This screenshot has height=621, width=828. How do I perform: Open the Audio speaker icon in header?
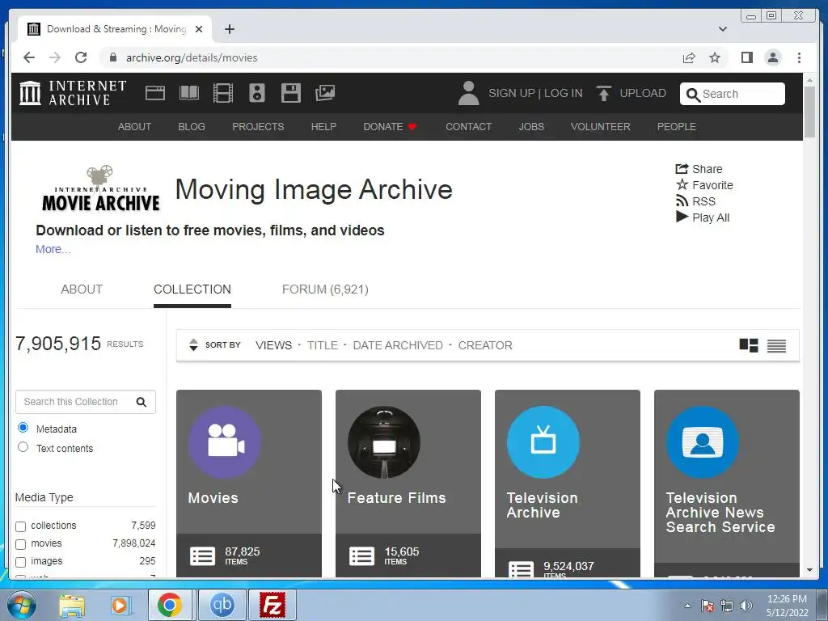tap(256, 93)
